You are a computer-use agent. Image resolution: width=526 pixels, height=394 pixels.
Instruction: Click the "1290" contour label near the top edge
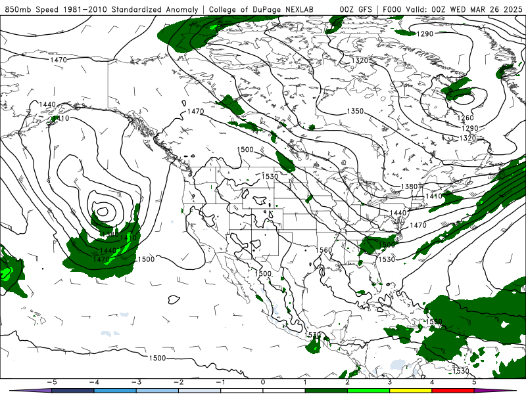(425, 33)
